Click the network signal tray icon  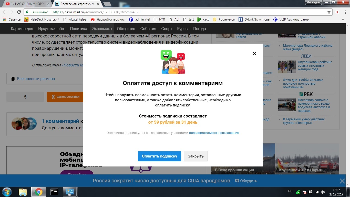(317, 192)
